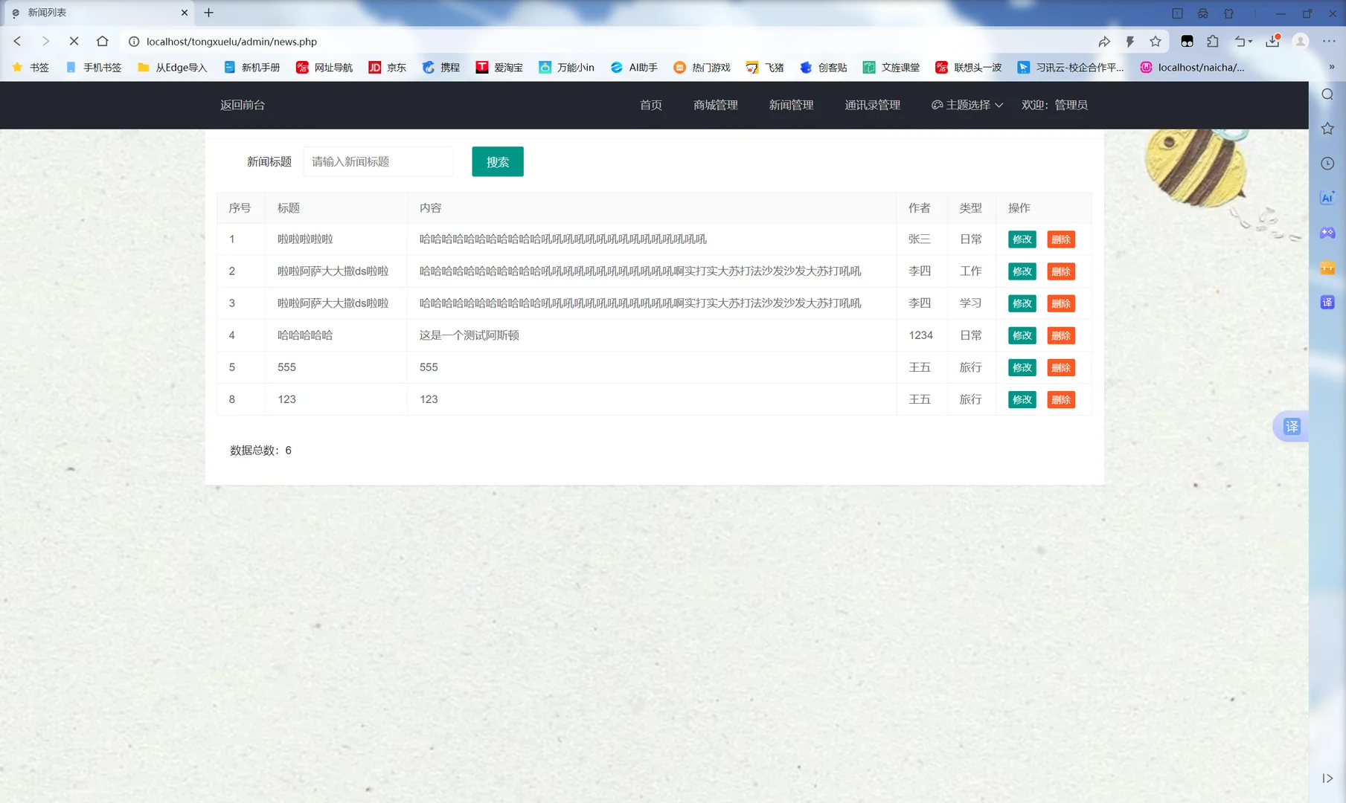Screen dimensions: 1346x803
Task: Click the 搜索 search button
Action: 497,161
